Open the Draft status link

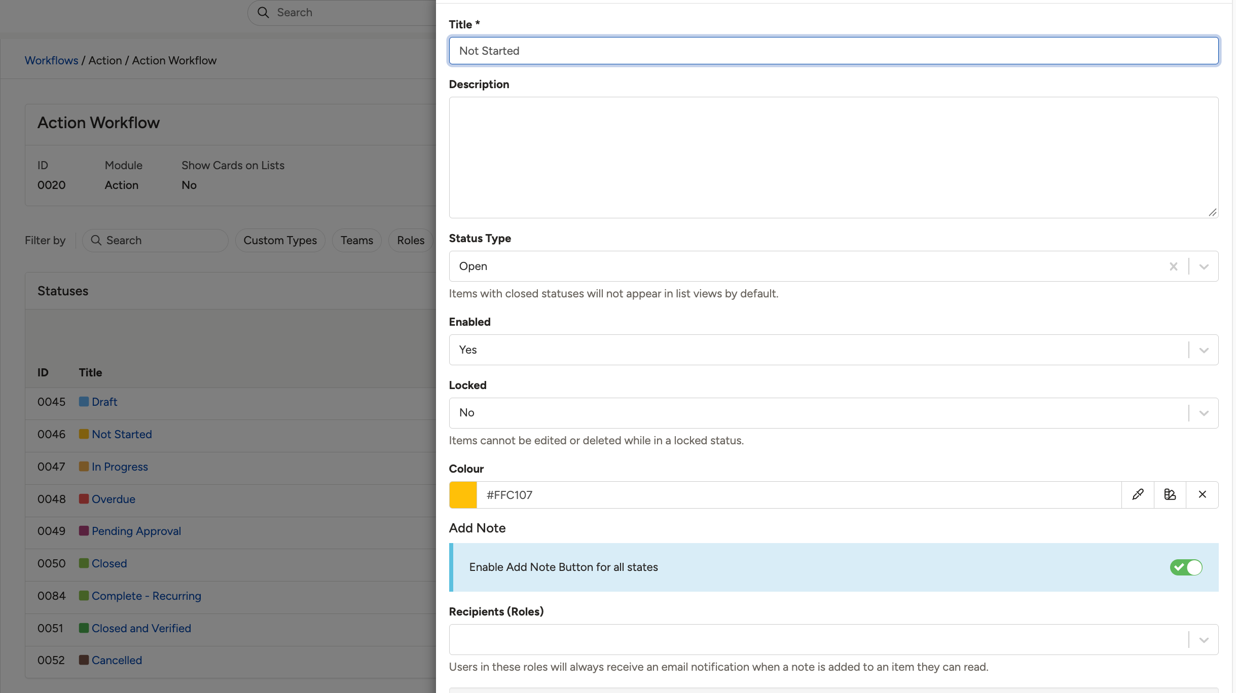point(104,402)
